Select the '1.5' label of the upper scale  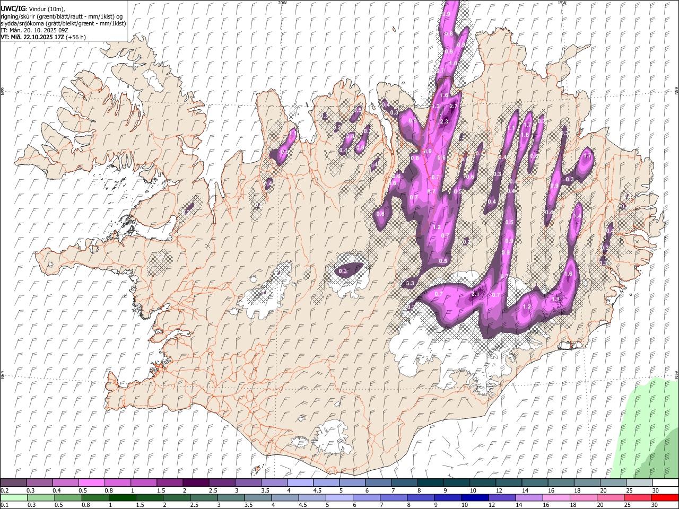(160, 490)
